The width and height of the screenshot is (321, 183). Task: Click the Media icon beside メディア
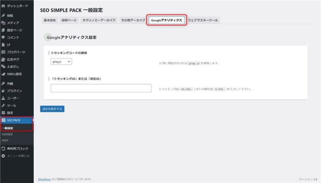pyautogui.click(x=3, y=23)
